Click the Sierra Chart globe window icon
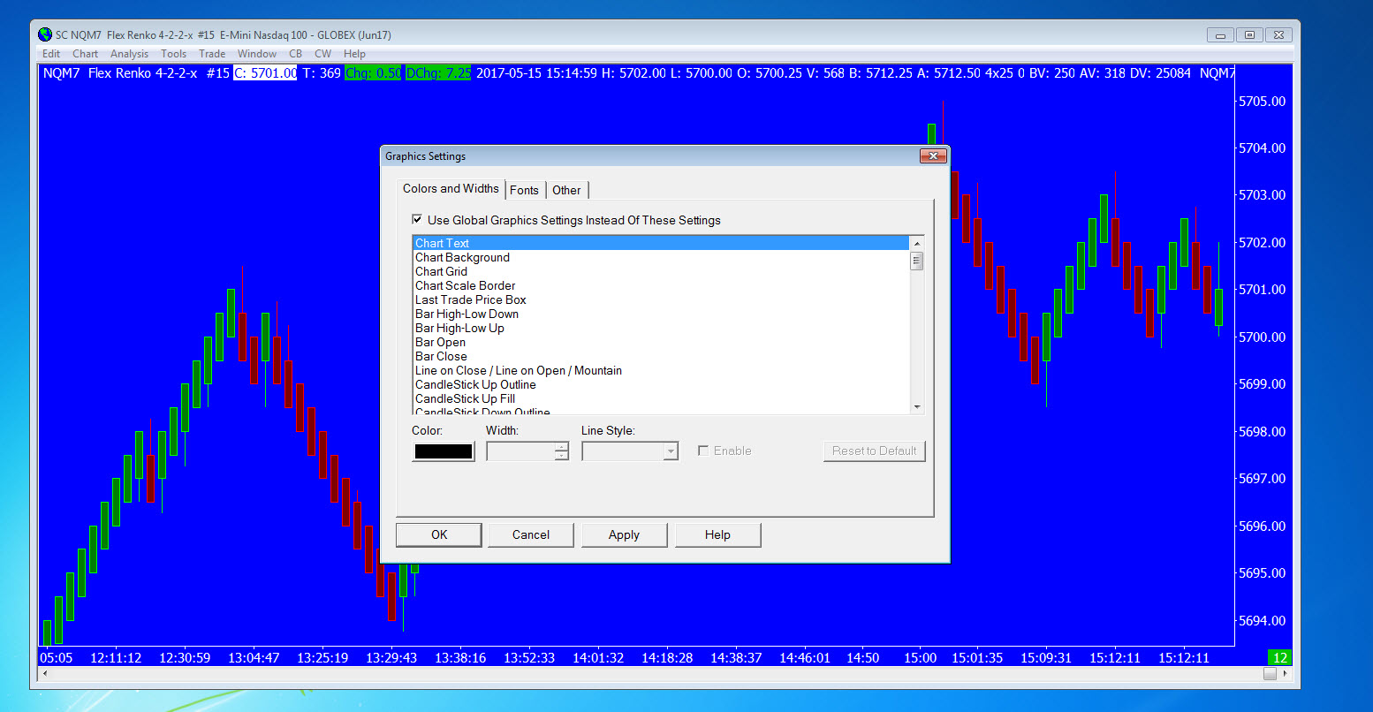Screen dimensions: 1373x712 pyautogui.click(x=45, y=35)
